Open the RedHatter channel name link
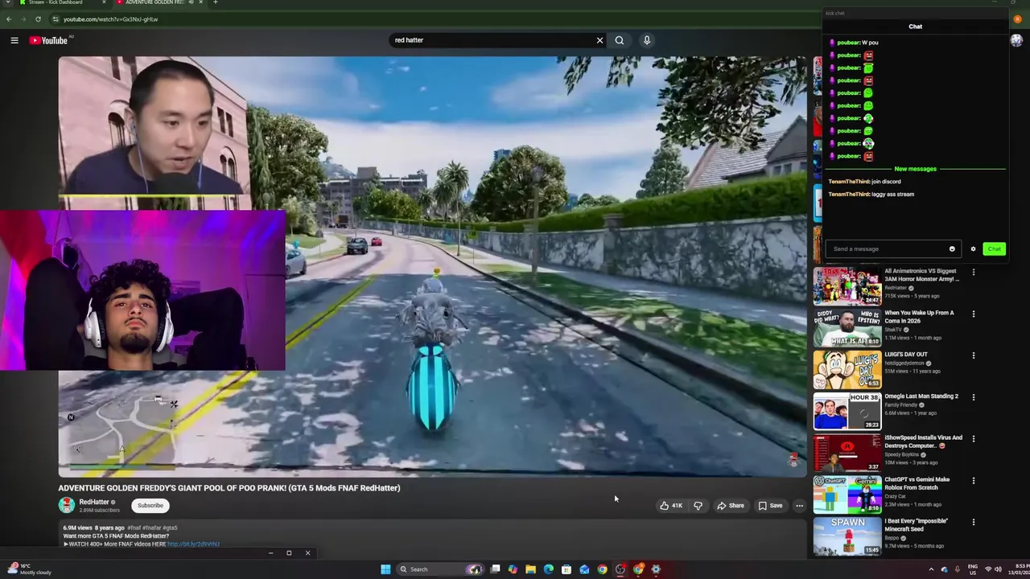 click(93, 502)
